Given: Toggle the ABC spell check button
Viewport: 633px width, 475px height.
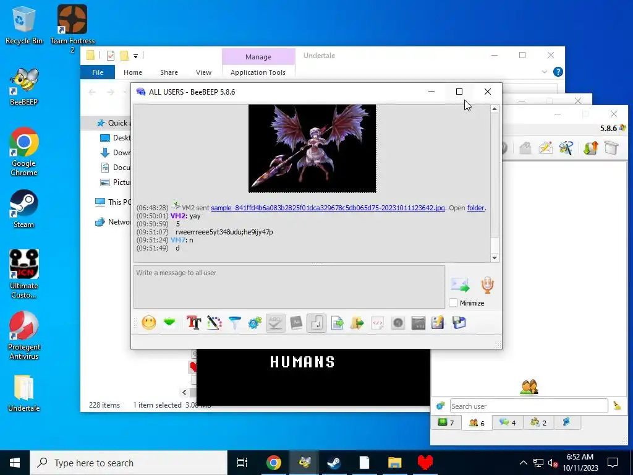Looking at the screenshot, I should (275, 323).
